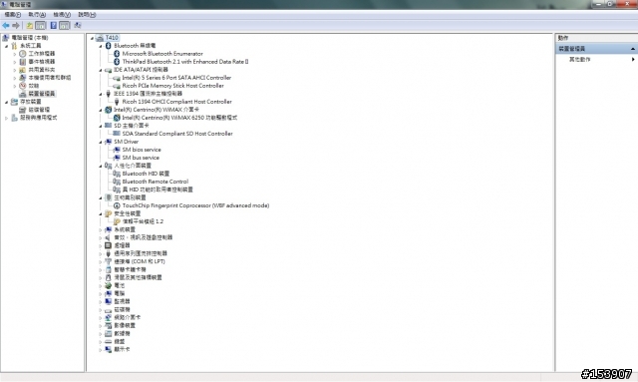Expand the 共用資料夾 Shared Folders node

[x=15, y=70]
